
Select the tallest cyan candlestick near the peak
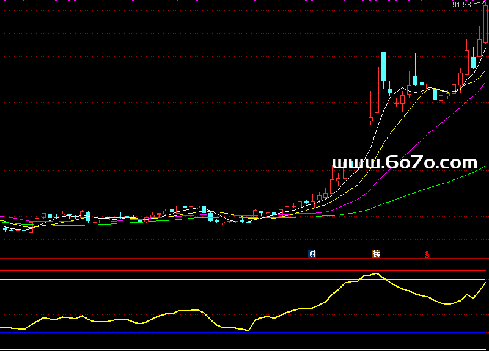[383, 67]
